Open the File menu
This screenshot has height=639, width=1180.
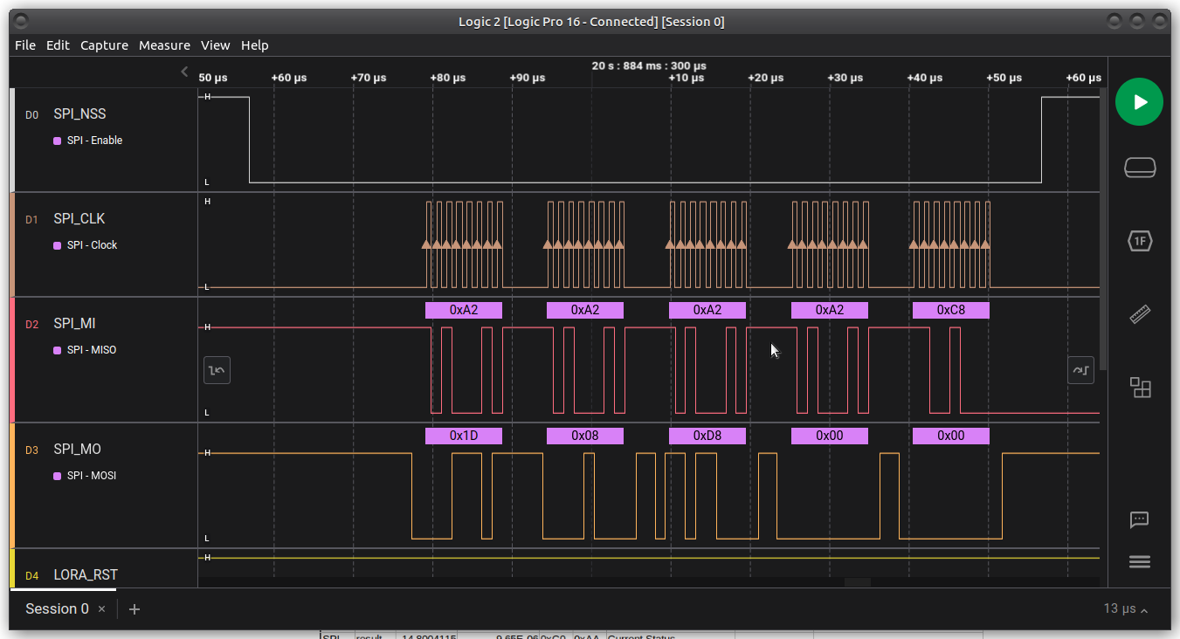click(x=25, y=45)
